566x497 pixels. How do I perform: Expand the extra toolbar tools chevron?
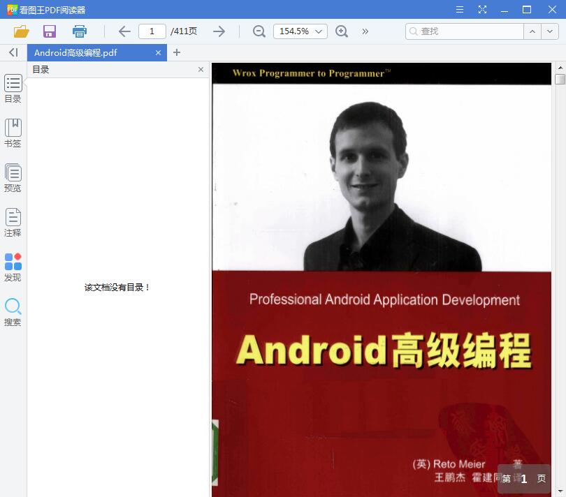[364, 31]
